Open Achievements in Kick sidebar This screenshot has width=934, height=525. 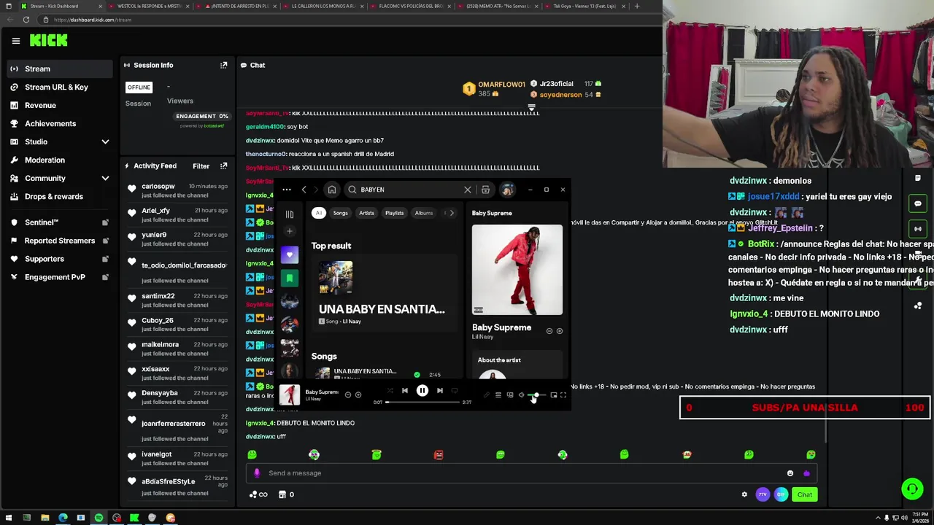50,123
